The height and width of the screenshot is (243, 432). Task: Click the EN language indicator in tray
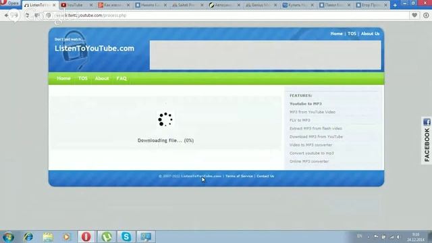(360, 236)
